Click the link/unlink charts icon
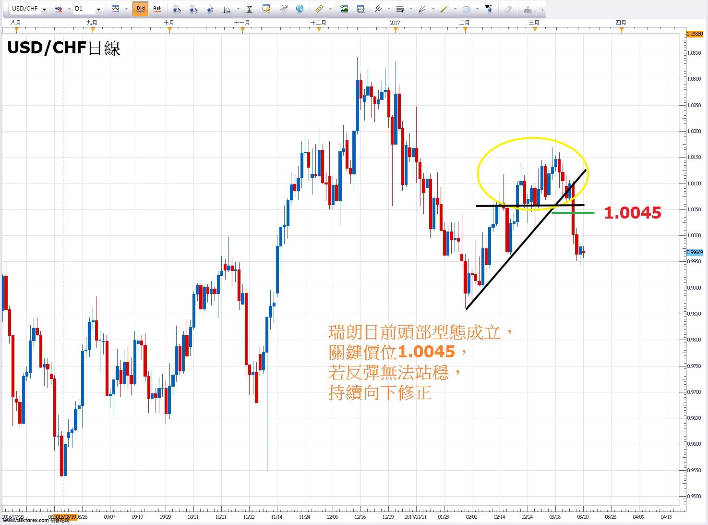 coord(59,9)
